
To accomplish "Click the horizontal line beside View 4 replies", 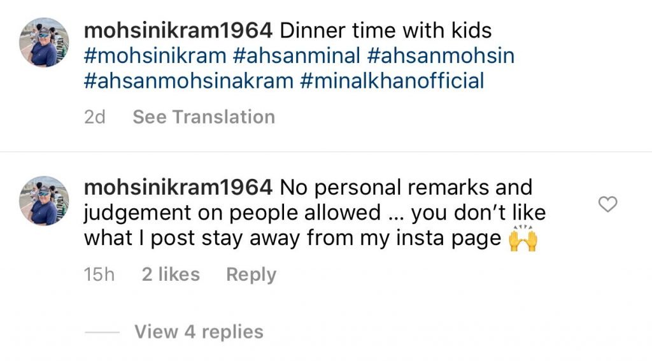I will [102, 332].
